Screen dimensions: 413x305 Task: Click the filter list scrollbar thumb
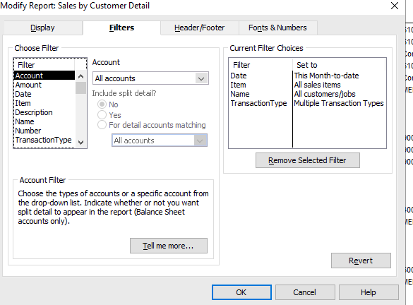coord(81,88)
